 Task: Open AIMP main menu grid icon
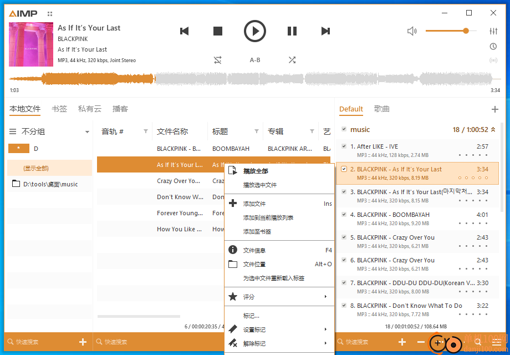(50, 14)
